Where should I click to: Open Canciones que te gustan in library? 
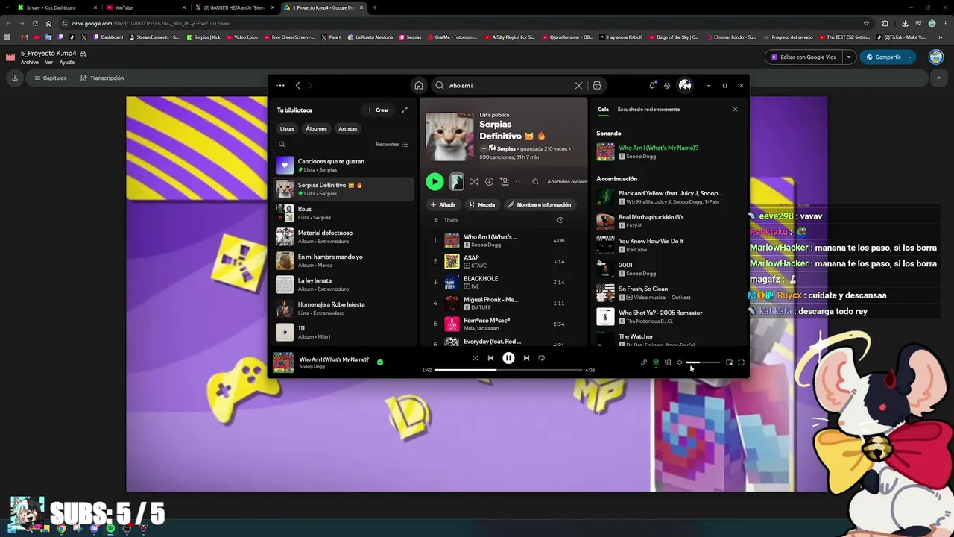[344, 165]
